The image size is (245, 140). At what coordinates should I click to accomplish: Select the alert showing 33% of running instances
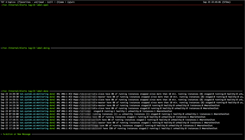click(x=109, y=129)
